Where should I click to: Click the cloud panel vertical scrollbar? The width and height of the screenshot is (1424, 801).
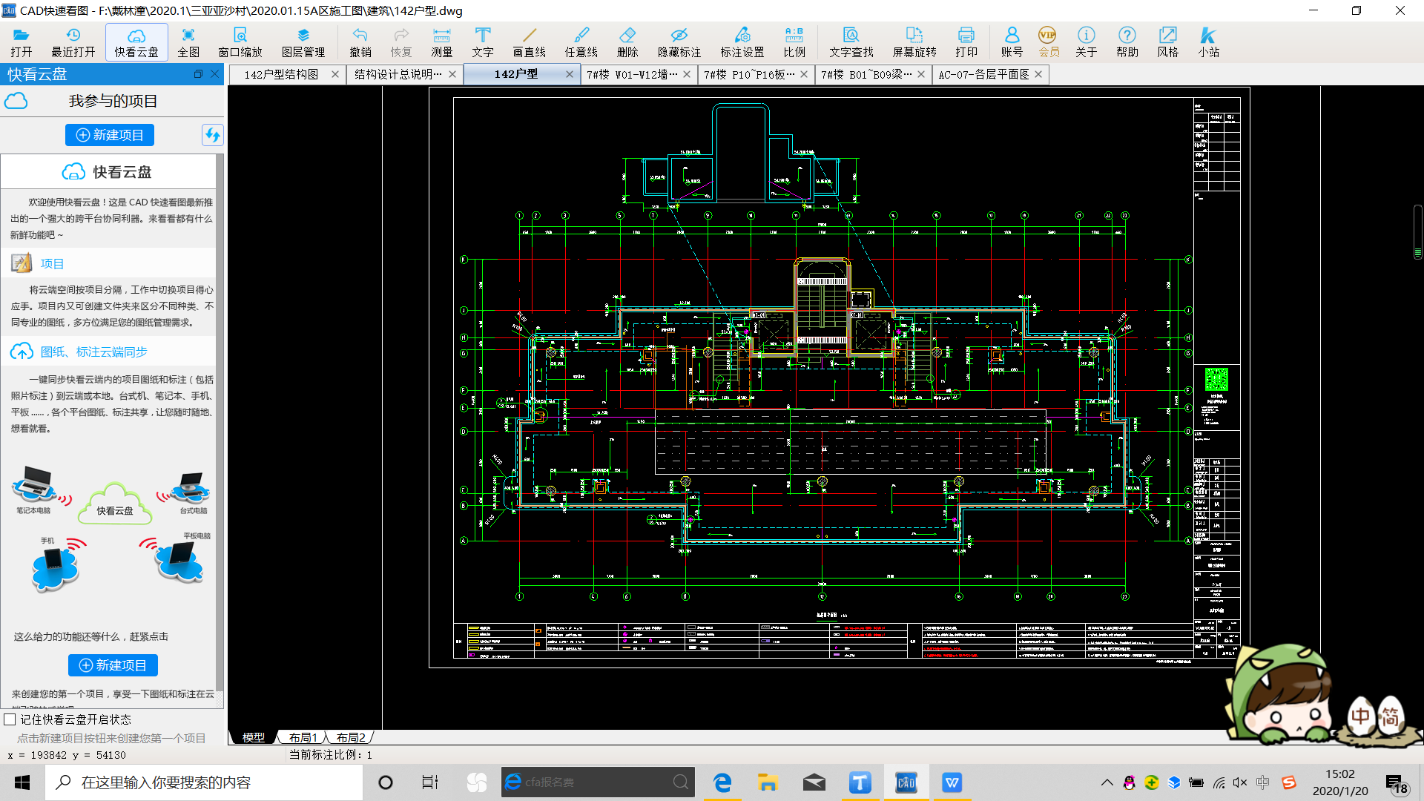click(x=220, y=423)
